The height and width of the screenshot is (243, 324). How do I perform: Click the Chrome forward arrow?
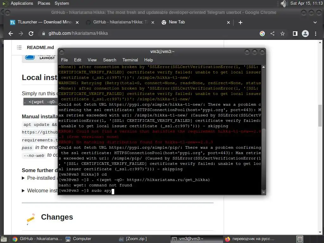pos(21,34)
